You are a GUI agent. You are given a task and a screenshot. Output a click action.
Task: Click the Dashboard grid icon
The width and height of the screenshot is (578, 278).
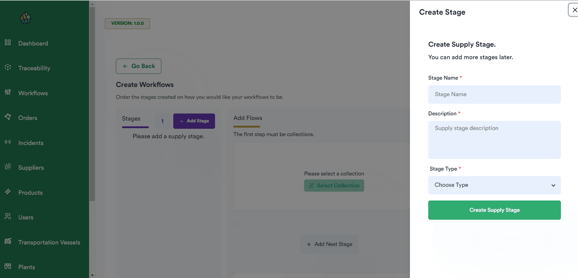click(x=8, y=42)
